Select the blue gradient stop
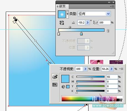127x111 pixels. tap(81, 34)
